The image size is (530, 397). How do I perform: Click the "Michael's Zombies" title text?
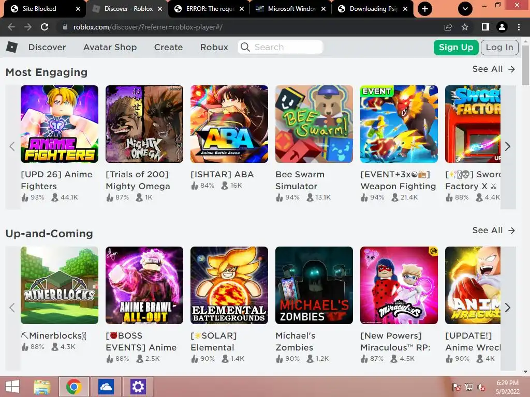(296, 342)
